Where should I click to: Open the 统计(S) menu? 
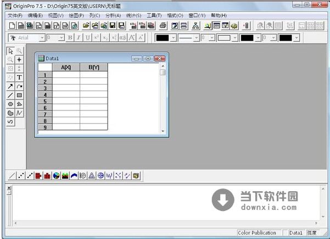pos(133,15)
